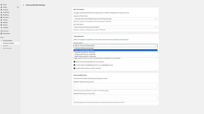Viewport: 204px width, 114px height.
Task: Choose Google reCAPTCHA (Pro / Enterprise)
Action: point(116,54)
